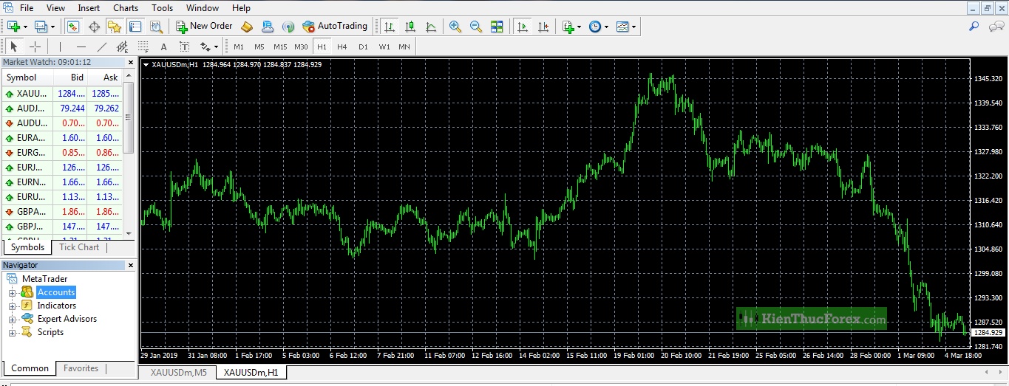This screenshot has height=386, width=1009.
Task: Switch chart to M30 timeframe
Action: (301, 46)
